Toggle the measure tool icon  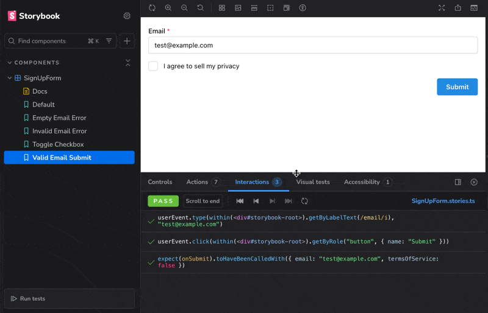(254, 8)
